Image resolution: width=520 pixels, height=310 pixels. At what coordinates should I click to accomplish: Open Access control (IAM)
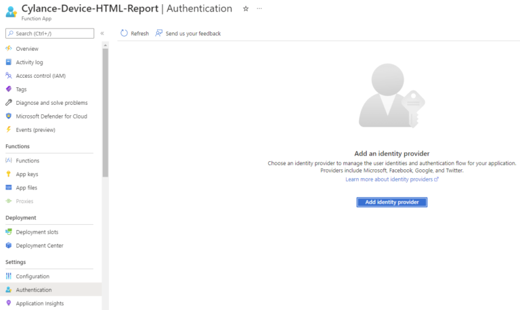tap(41, 76)
